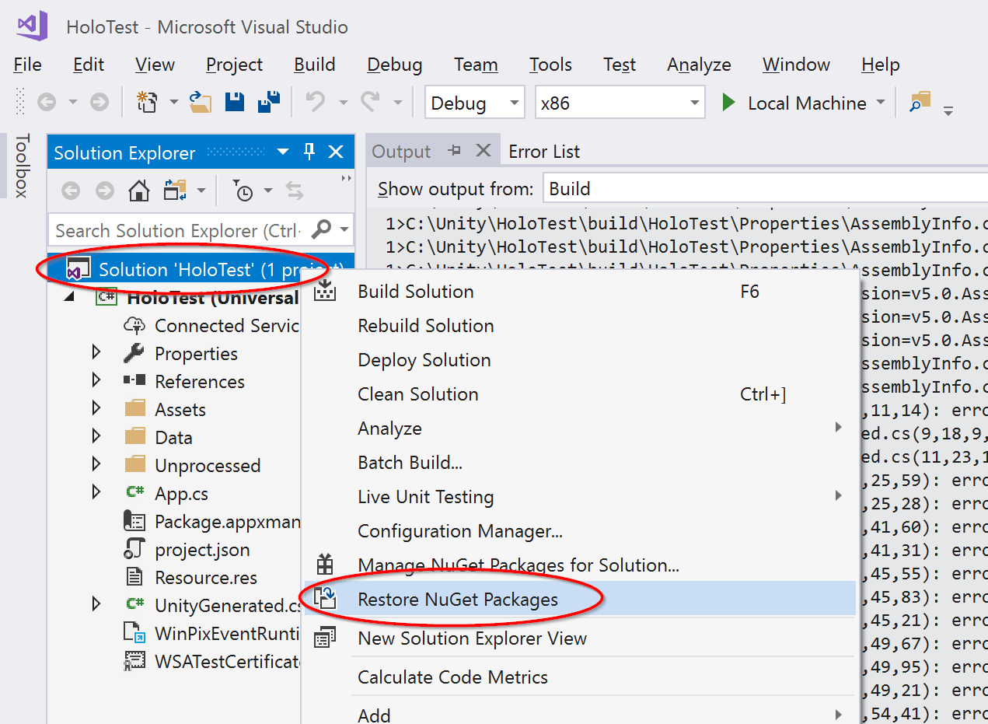Screen dimensions: 988x724
Task: Open the x86 platform dropdown
Action: 694,103
